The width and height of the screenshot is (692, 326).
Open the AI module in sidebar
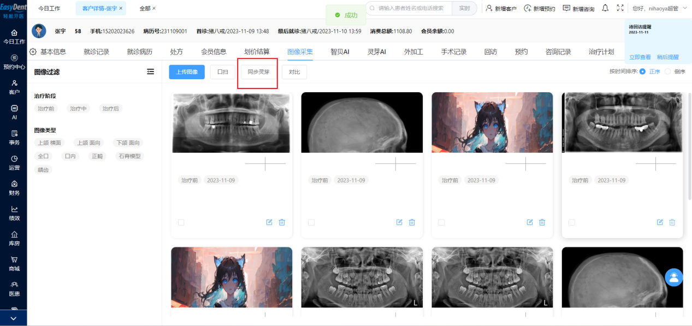pos(14,112)
